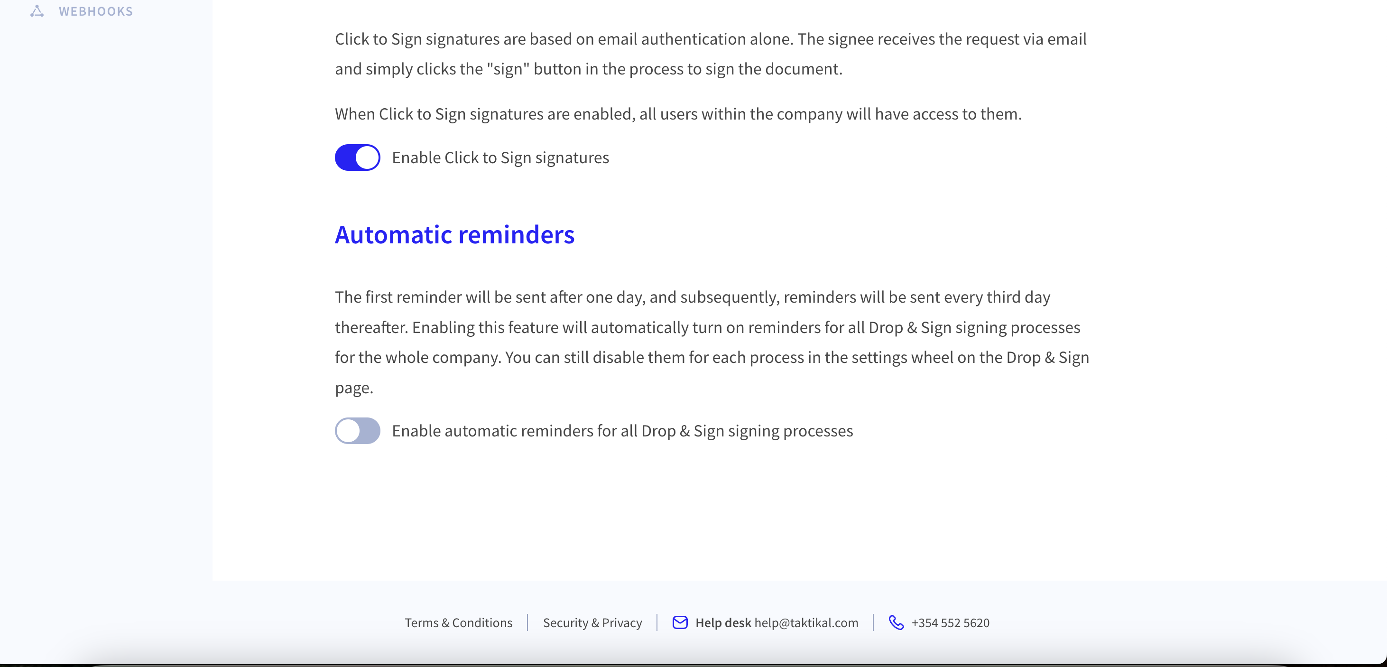Click the help@taktikal.com email address
Screen dimensions: 1387x667
pyautogui.click(x=806, y=623)
